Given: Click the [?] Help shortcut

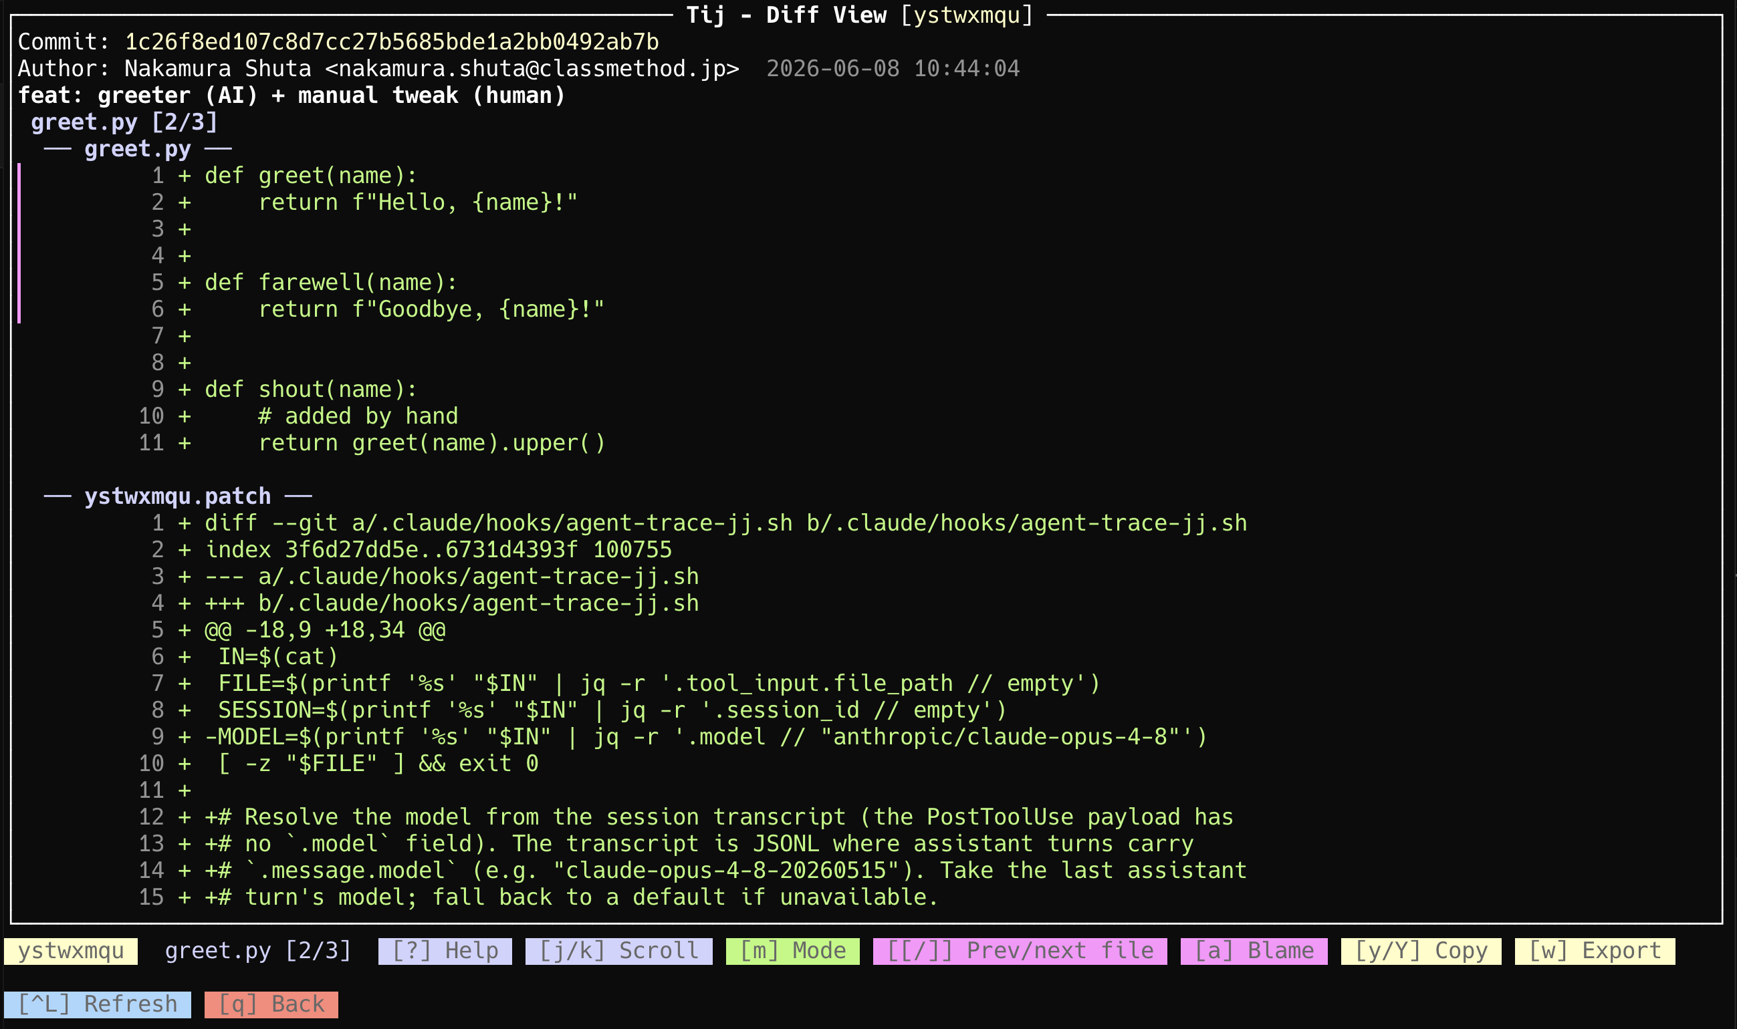Looking at the screenshot, I should coord(445,951).
